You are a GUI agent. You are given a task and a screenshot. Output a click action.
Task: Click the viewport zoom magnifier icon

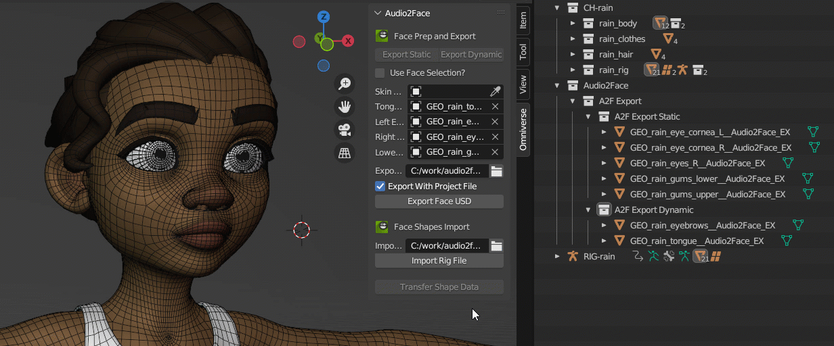(x=345, y=83)
